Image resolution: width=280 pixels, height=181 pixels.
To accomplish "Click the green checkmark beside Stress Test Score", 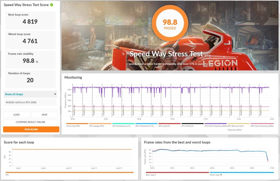I will pos(52,5).
